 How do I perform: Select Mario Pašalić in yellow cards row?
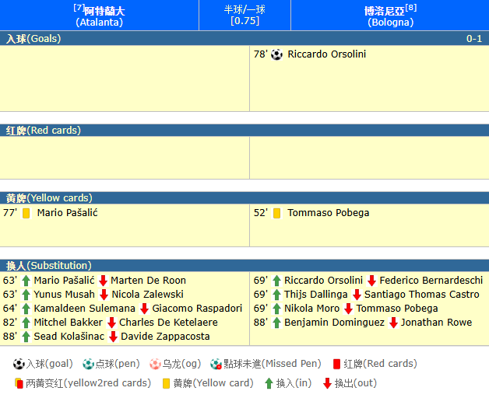pyautogui.click(x=68, y=213)
